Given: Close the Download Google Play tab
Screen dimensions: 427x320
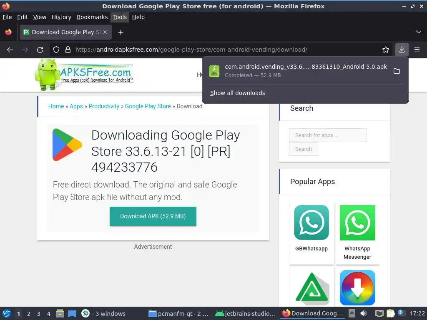Looking at the screenshot, I should (x=105, y=32).
